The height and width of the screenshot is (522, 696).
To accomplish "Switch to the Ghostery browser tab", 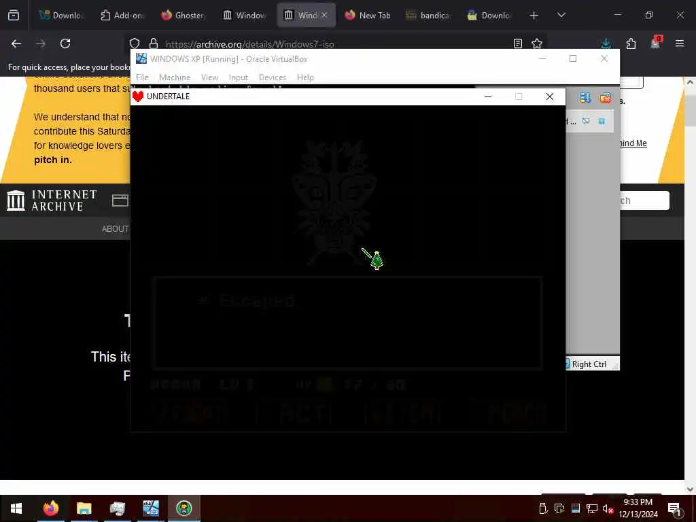I will click(x=183, y=16).
